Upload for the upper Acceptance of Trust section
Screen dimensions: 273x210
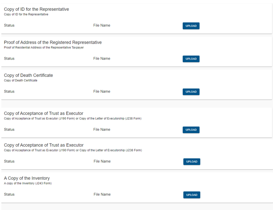click(191, 130)
